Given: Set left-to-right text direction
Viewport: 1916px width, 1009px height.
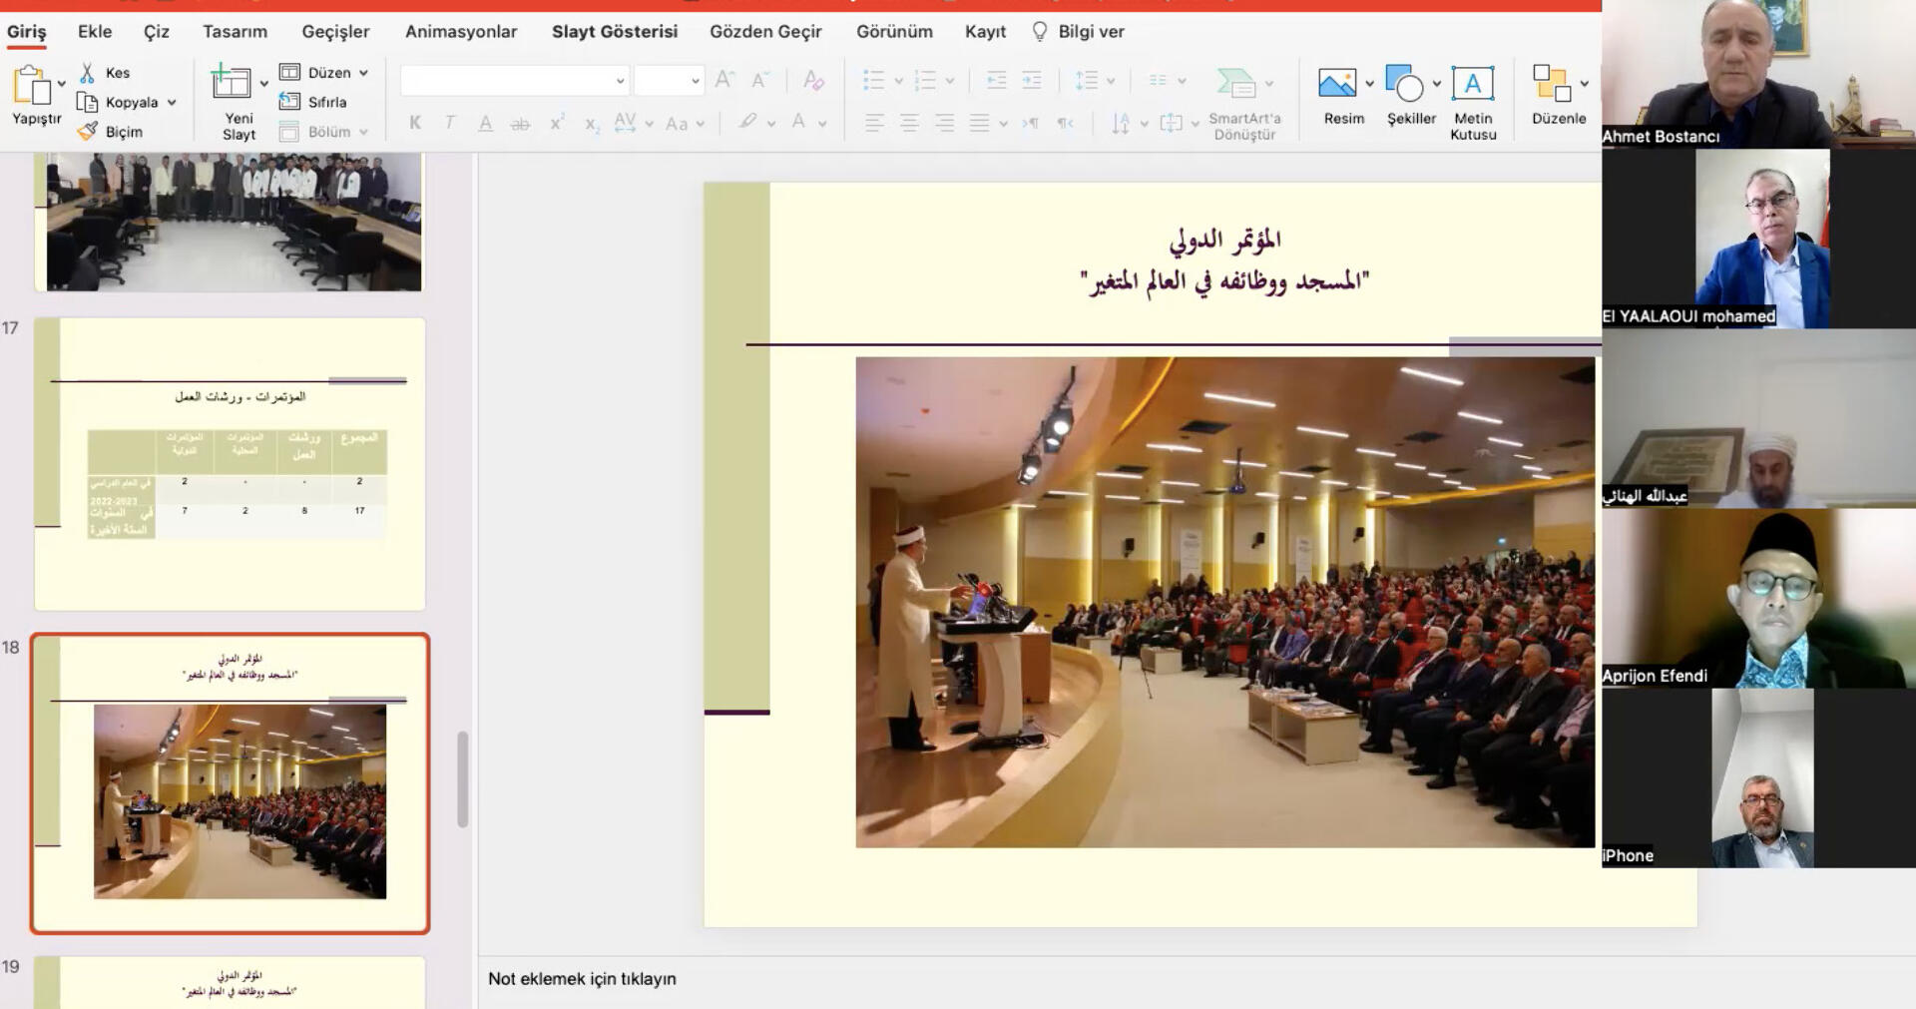Looking at the screenshot, I should [x=1031, y=123].
